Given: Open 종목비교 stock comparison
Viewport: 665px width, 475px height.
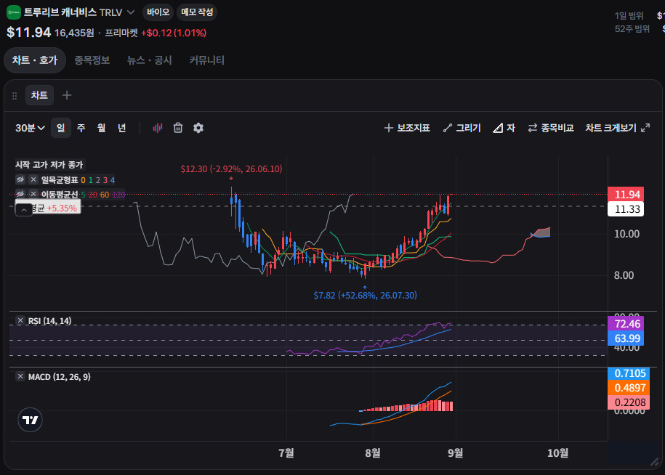Looking at the screenshot, I should [x=551, y=128].
